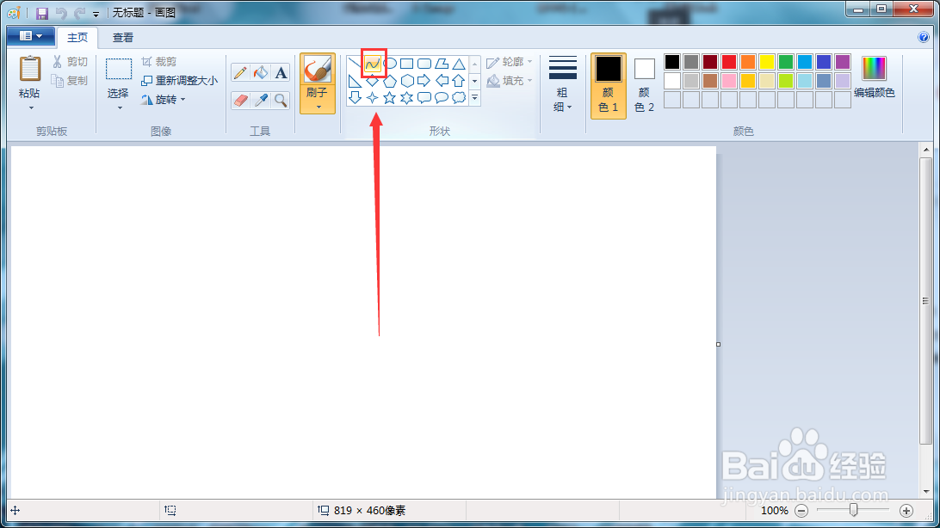Choose the Oval callout shape
940x528 pixels.
pos(442,97)
